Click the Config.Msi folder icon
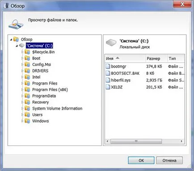 point(27,64)
